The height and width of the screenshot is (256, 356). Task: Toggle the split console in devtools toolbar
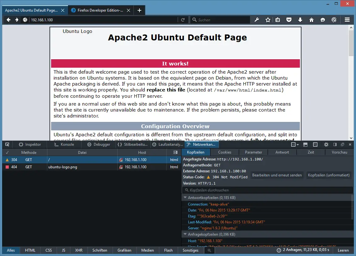click(x=305, y=144)
